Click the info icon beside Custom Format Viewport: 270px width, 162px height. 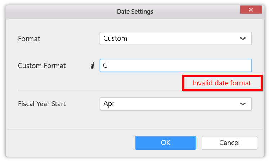pyautogui.click(x=93, y=66)
